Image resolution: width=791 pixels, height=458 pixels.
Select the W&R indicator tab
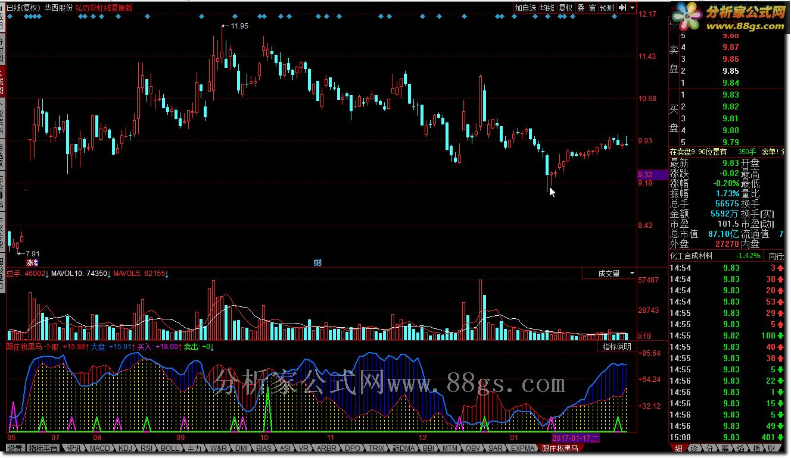point(219,448)
